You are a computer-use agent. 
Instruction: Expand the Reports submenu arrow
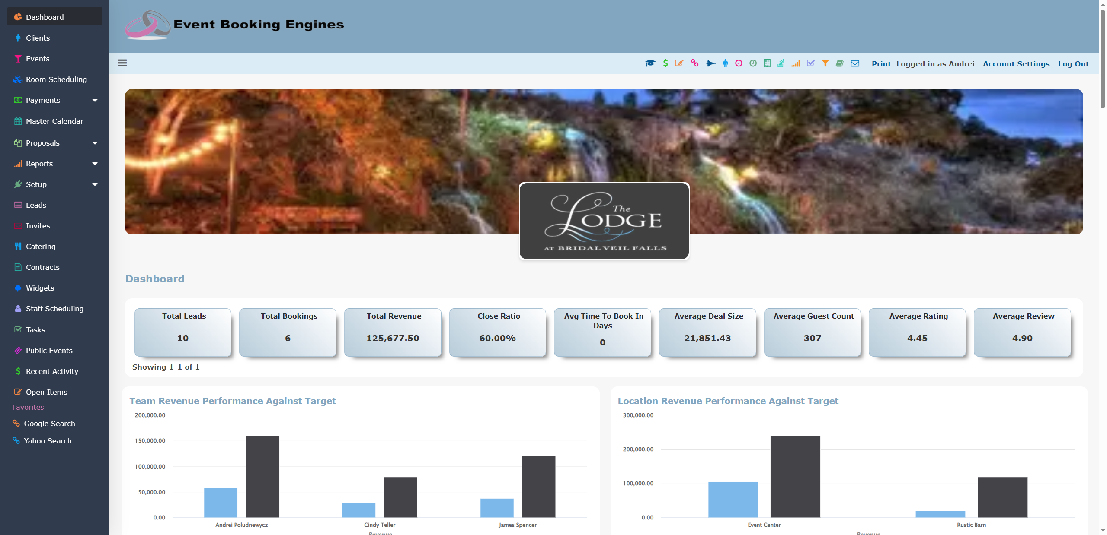pos(95,164)
